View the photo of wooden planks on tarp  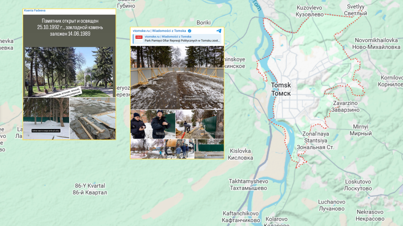[93, 119]
